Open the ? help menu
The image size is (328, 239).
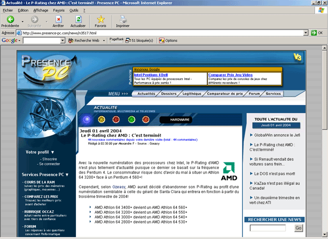(x=84, y=10)
